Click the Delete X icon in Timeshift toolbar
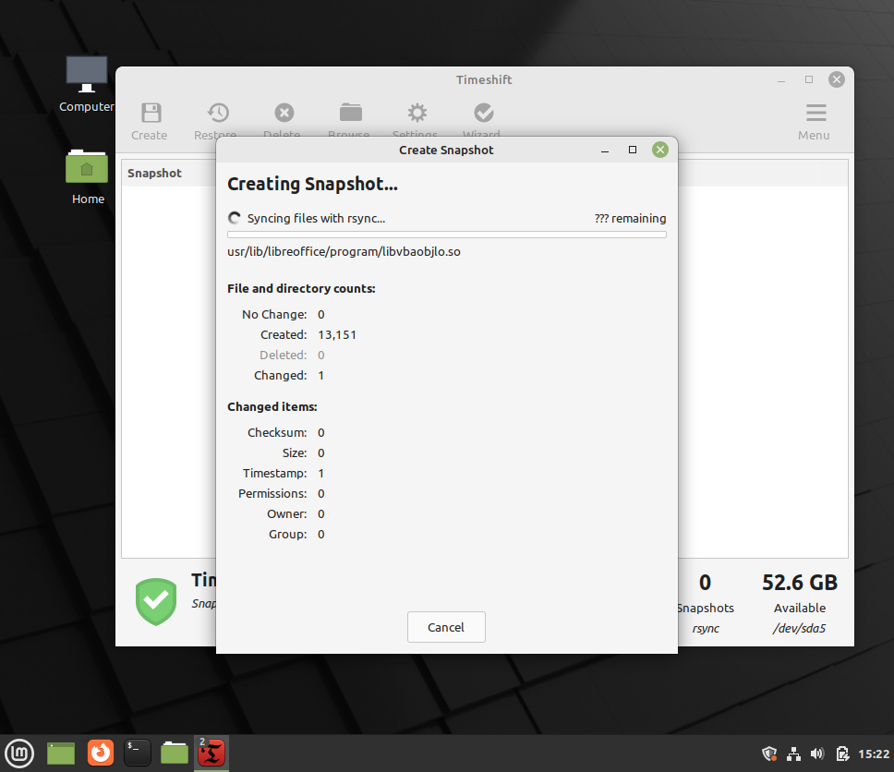 pyautogui.click(x=284, y=113)
